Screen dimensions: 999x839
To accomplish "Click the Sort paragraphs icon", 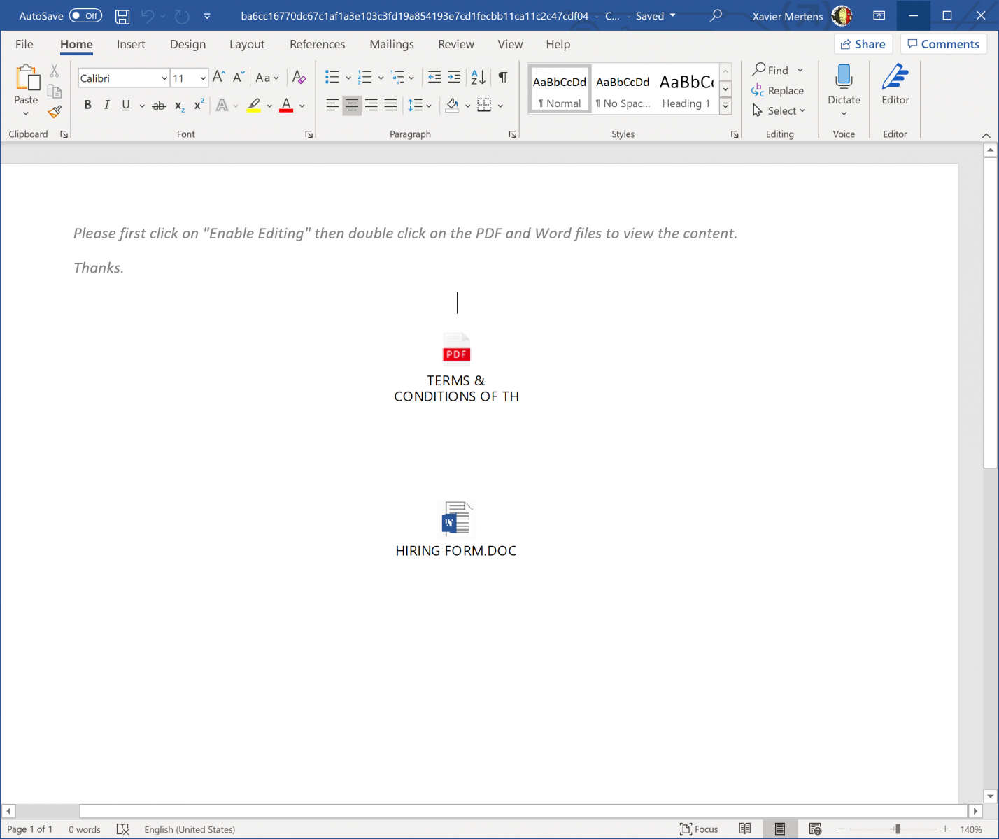I will (x=479, y=78).
